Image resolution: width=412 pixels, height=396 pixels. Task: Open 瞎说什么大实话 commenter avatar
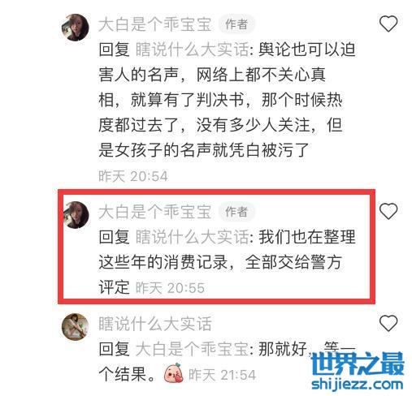(x=76, y=326)
